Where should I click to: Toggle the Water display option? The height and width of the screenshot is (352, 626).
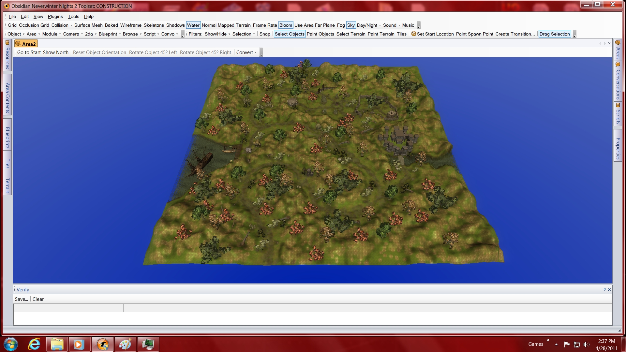[x=193, y=25]
